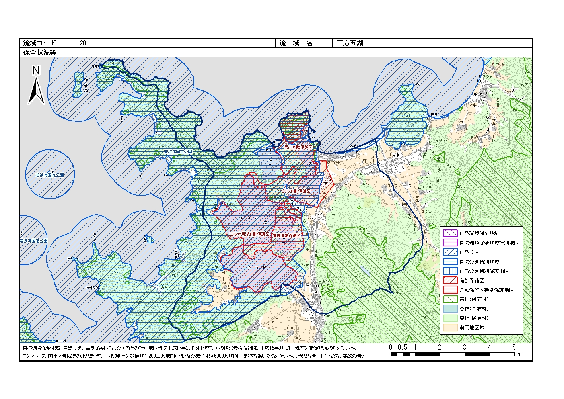Image resolution: width=564 pixels, height=399 pixels.
Task: Select the purple 自然環境保全地域特別地区 legend symbol
Action: 450,243
